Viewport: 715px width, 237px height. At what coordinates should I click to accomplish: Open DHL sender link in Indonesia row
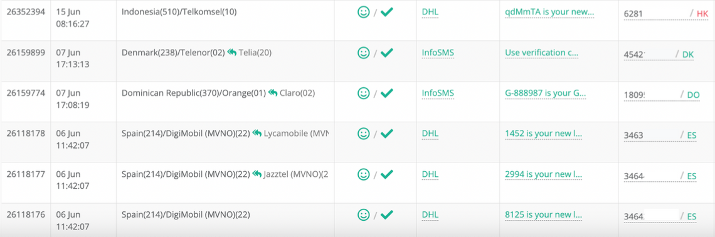(x=430, y=13)
